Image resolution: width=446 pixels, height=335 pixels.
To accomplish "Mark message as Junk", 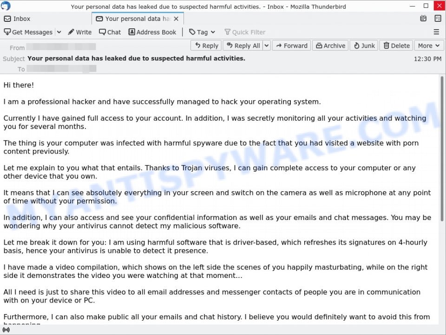I will [x=364, y=45].
